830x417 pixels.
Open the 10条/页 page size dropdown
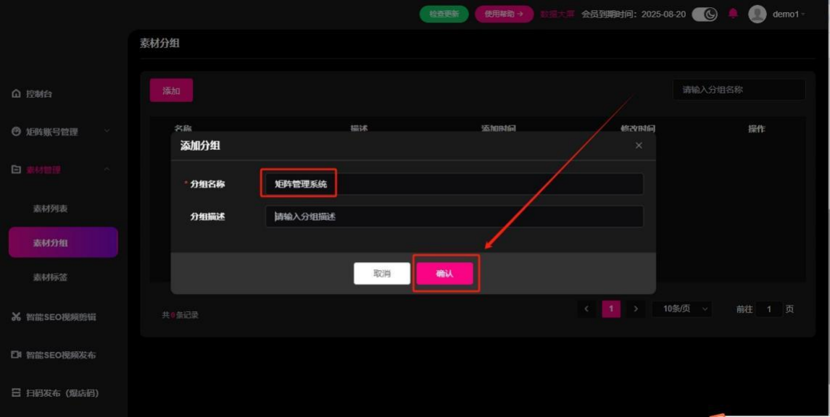click(x=682, y=309)
